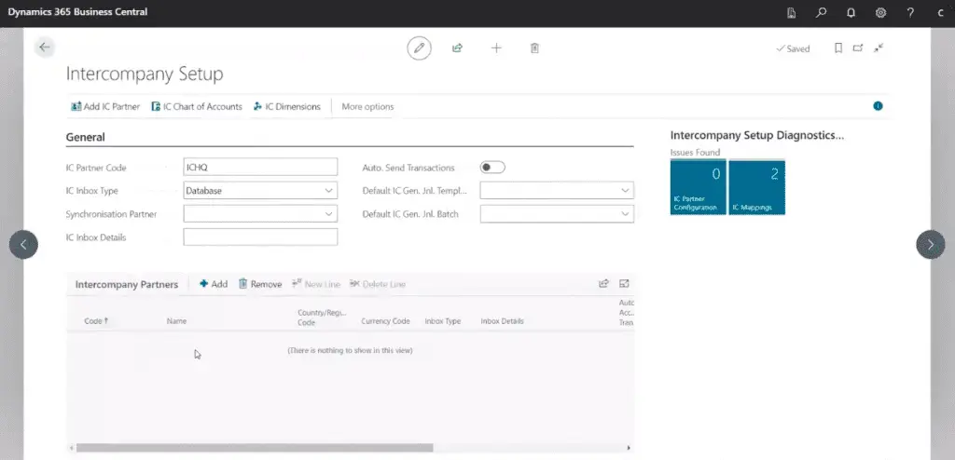Add a new intercompany partner line

pyautogui.click(x=214, y=284)
